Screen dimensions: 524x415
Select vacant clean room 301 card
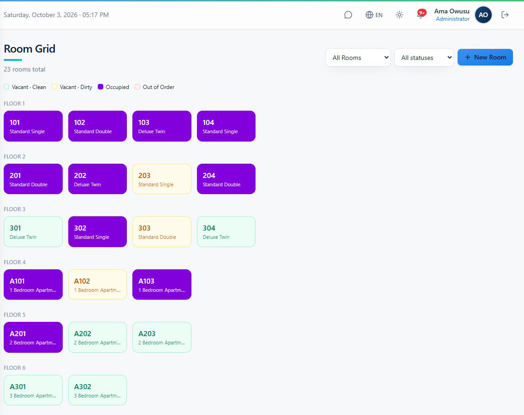coord(33,231)
